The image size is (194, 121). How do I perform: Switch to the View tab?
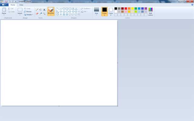pos(21,5)
